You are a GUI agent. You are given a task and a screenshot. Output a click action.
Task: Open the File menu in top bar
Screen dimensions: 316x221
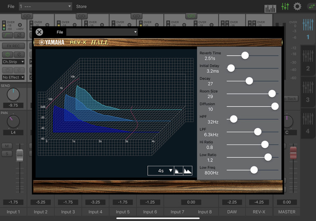click(11, 7)
